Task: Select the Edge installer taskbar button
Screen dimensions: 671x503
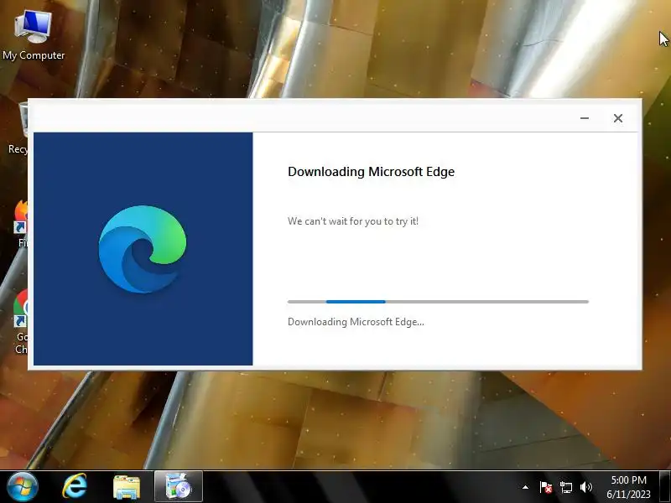Action: [x=179, y=486]
